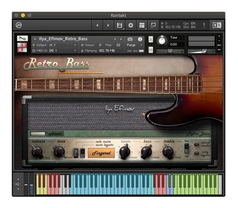
Task: Open the workspace layout panel icon
Action: point(142,25)
